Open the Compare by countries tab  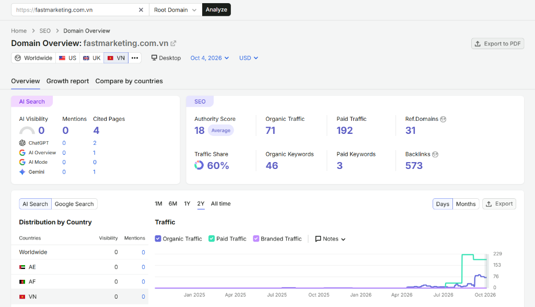pyautogui.click(x=129, y=81)
